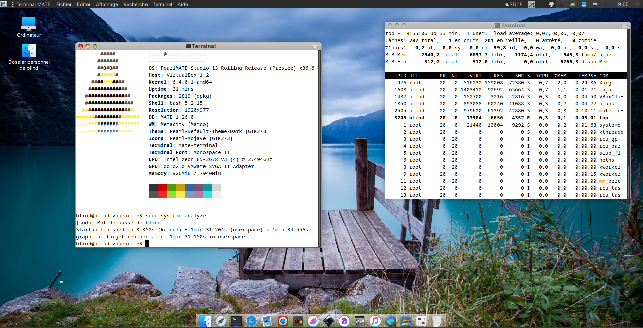Open the Fichier menu
The height and width of the screenshot is (328, 643).
[x=64, y=4]
